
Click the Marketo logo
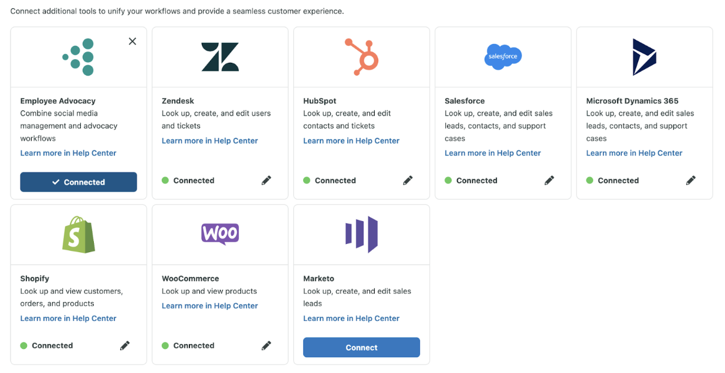pyautogui.click(x=361, y=235)
